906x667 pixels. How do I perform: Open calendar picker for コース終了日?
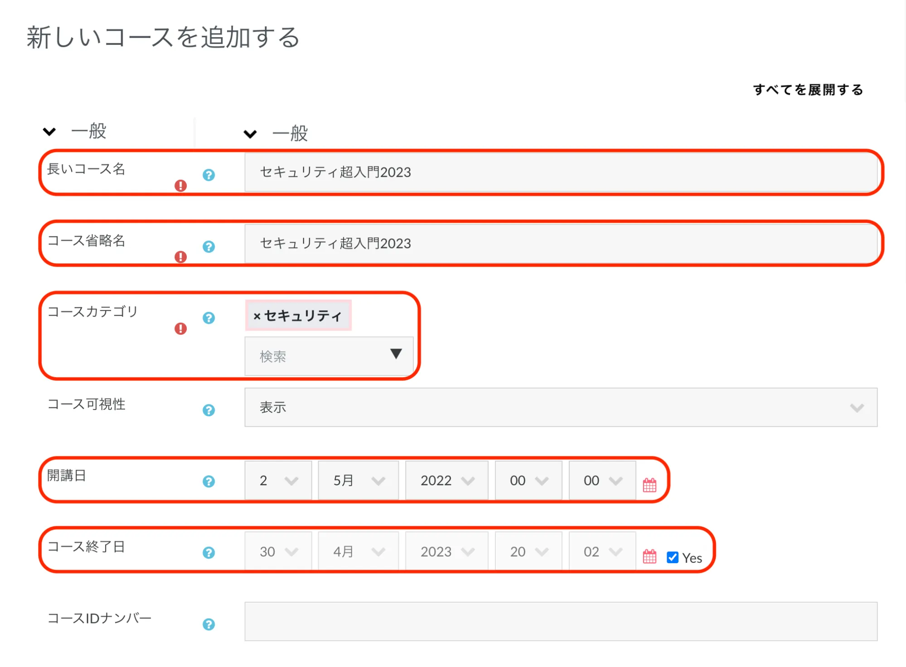coord(649,556)
